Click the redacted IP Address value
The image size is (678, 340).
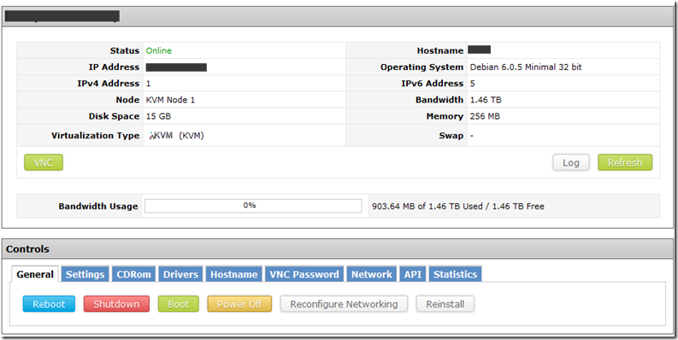coord(176,67)
